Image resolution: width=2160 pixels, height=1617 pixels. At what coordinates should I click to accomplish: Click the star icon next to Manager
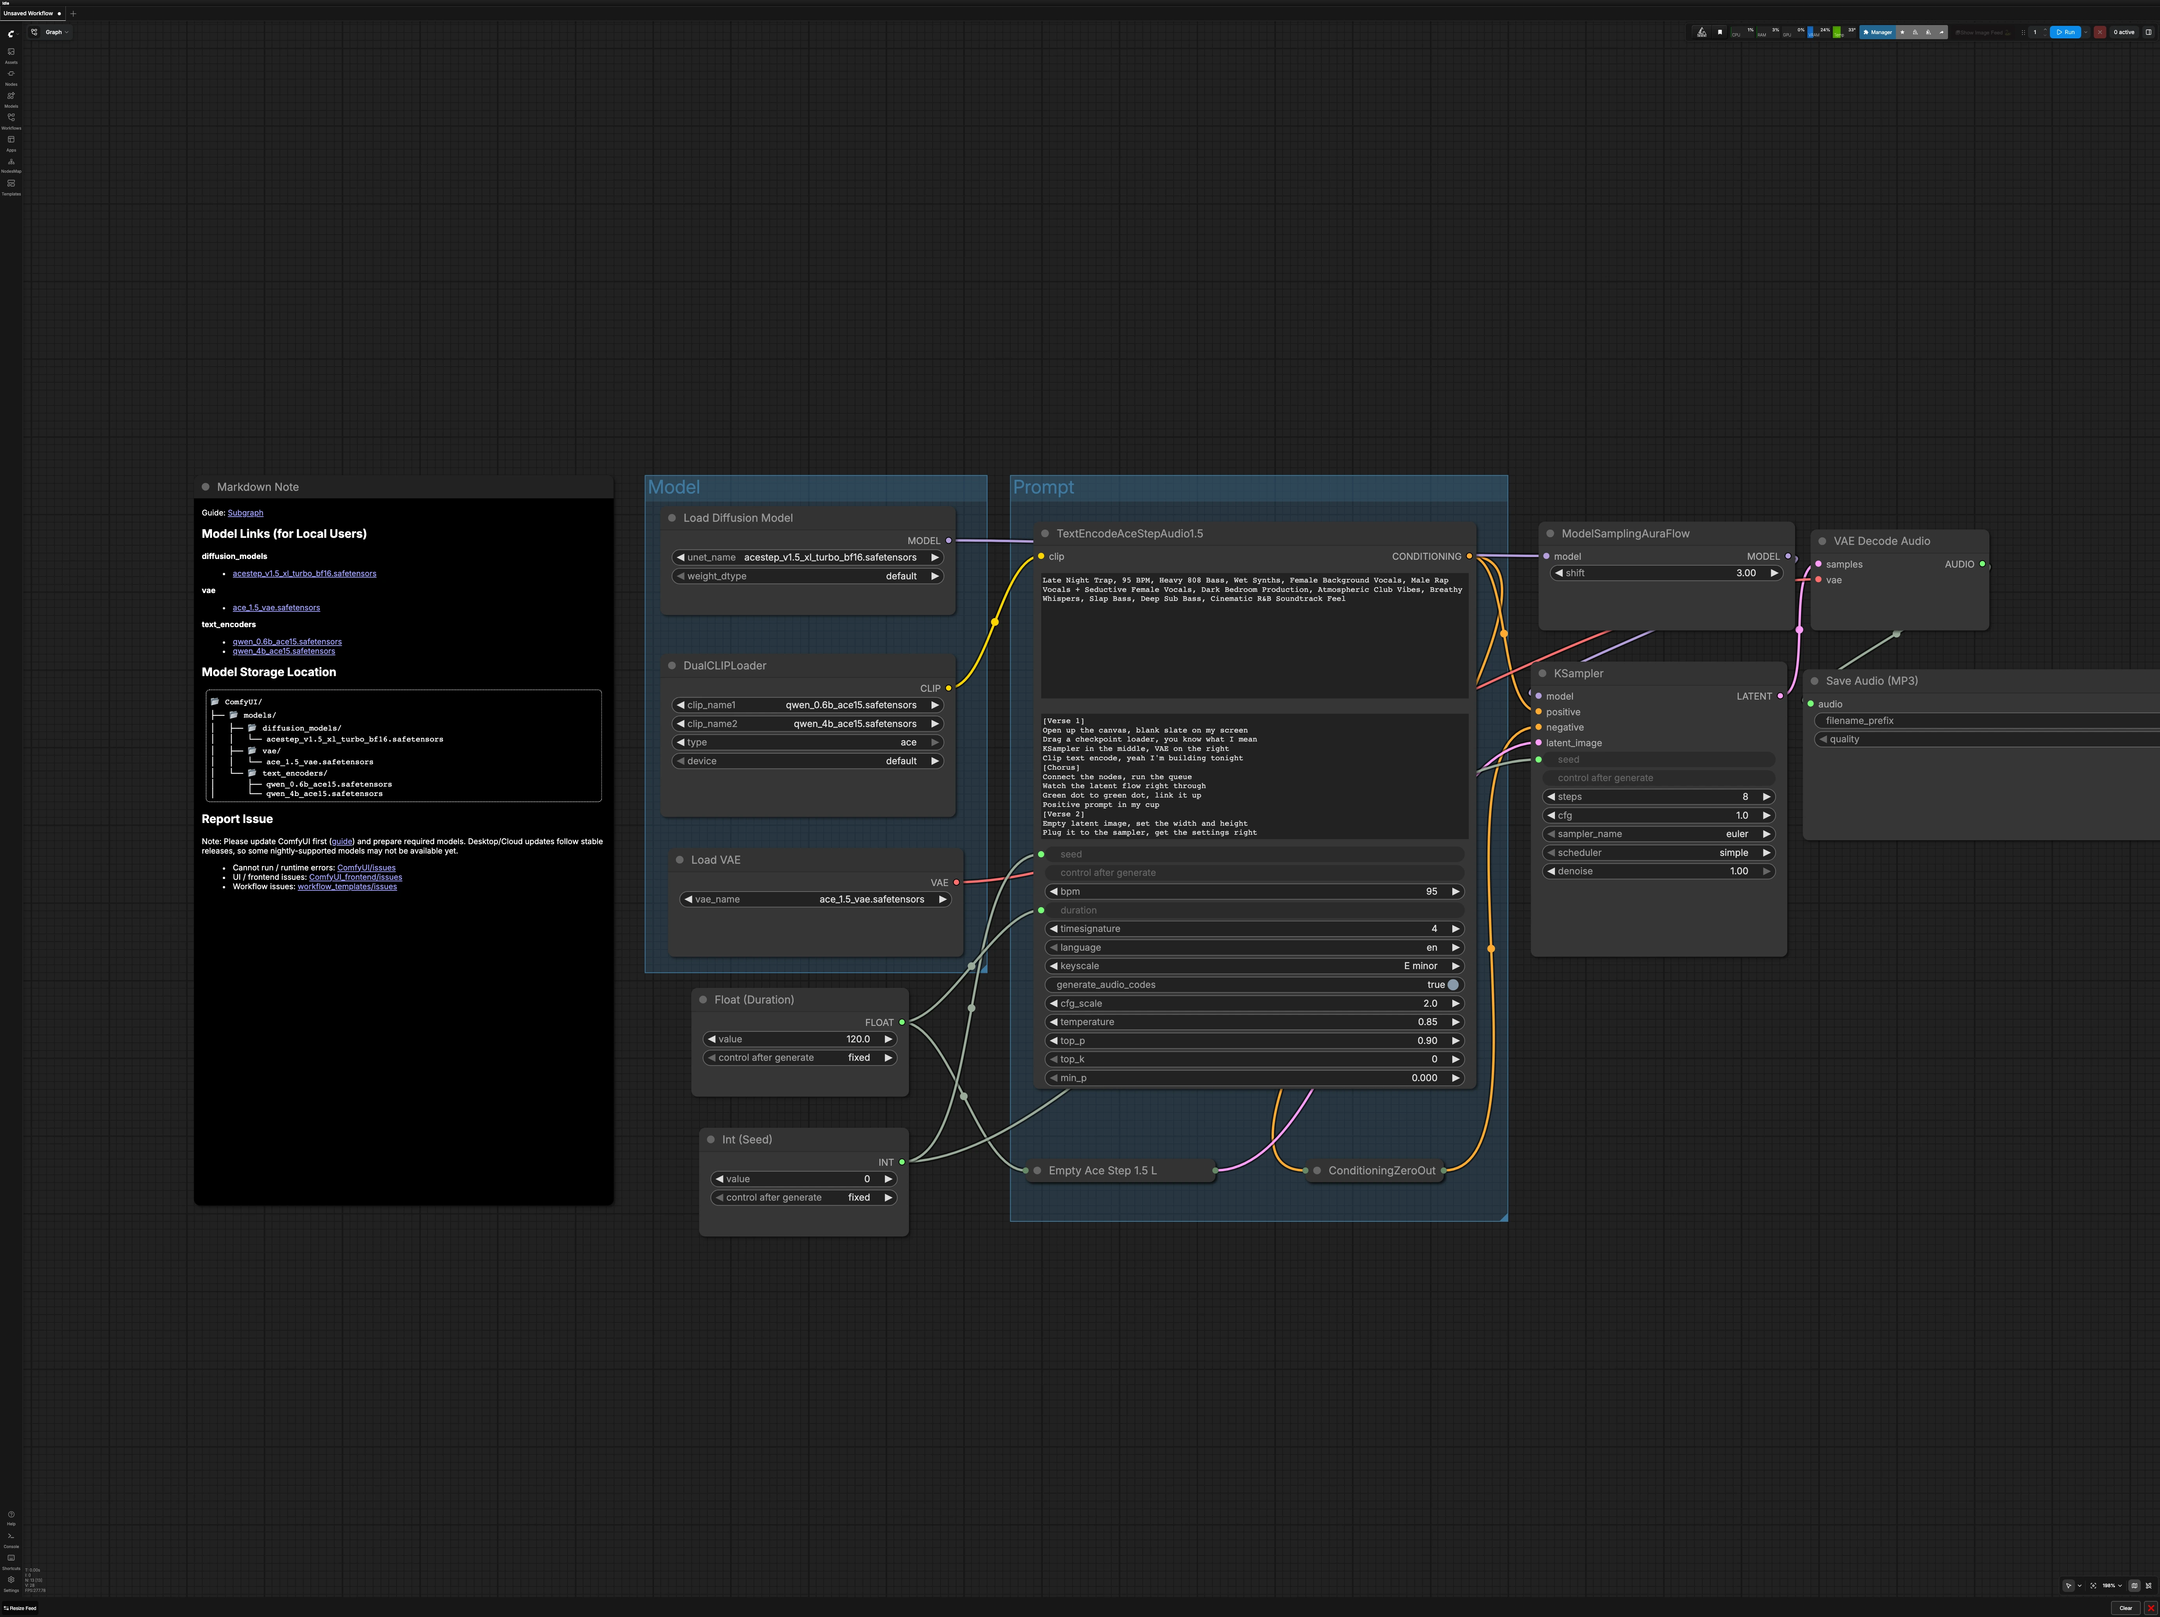[1902, 32]
